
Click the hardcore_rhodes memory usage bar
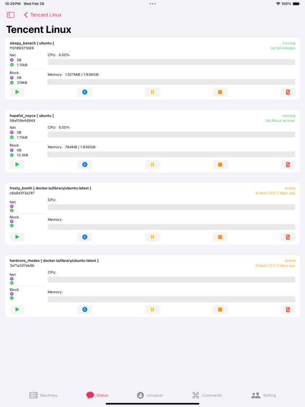click(172, 299)
